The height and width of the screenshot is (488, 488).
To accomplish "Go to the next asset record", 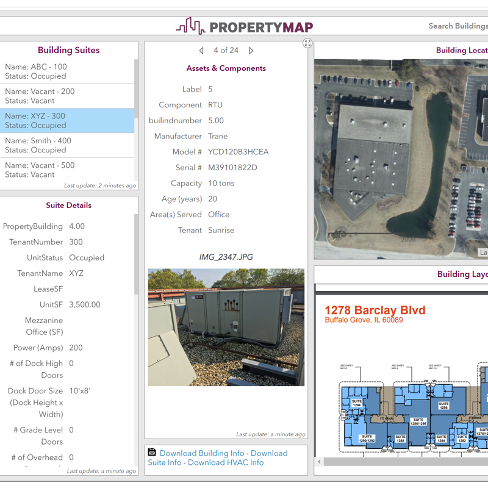I will tap(251, 51).
